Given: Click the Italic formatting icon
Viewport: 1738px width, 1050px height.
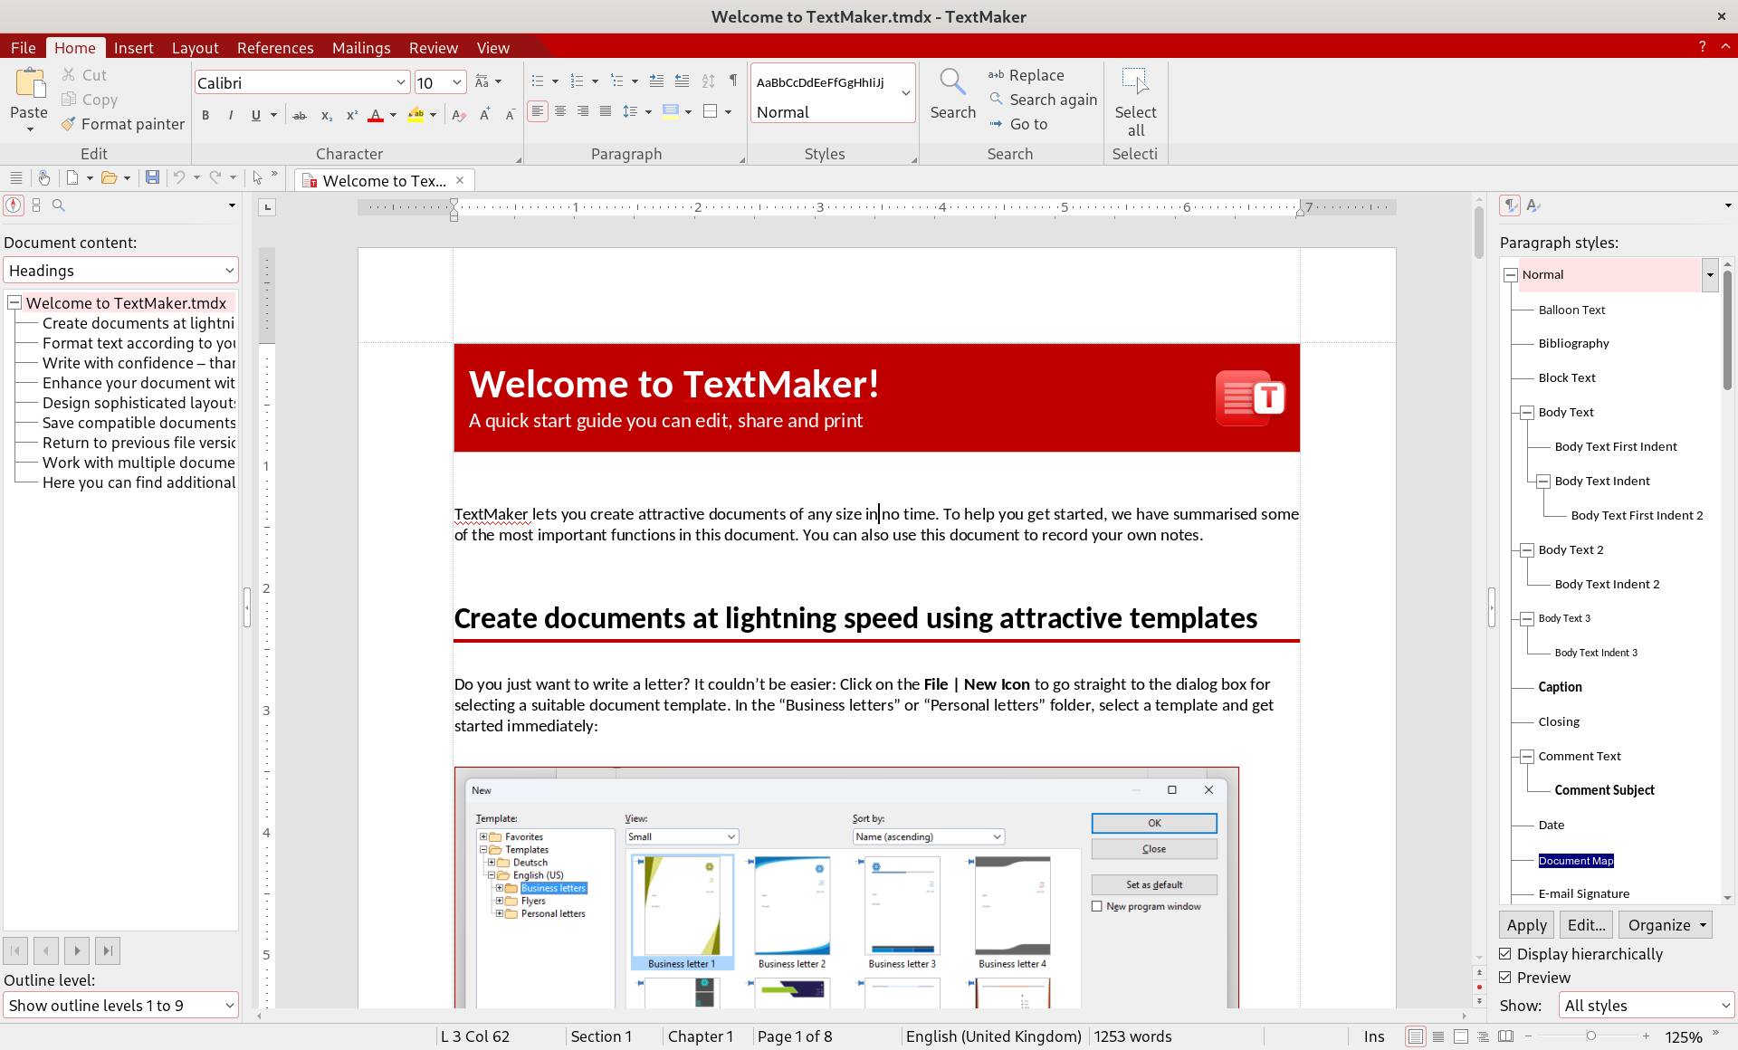Looking at the screenshot, I should (228, 118).
